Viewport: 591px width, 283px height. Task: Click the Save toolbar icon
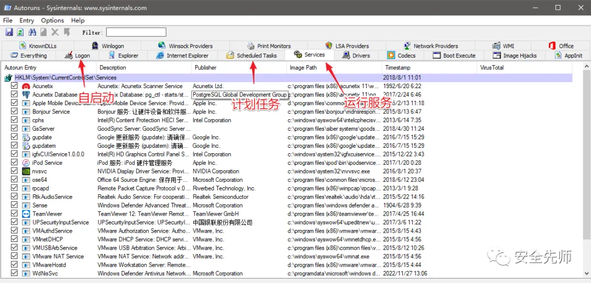[x=9, y=32]
